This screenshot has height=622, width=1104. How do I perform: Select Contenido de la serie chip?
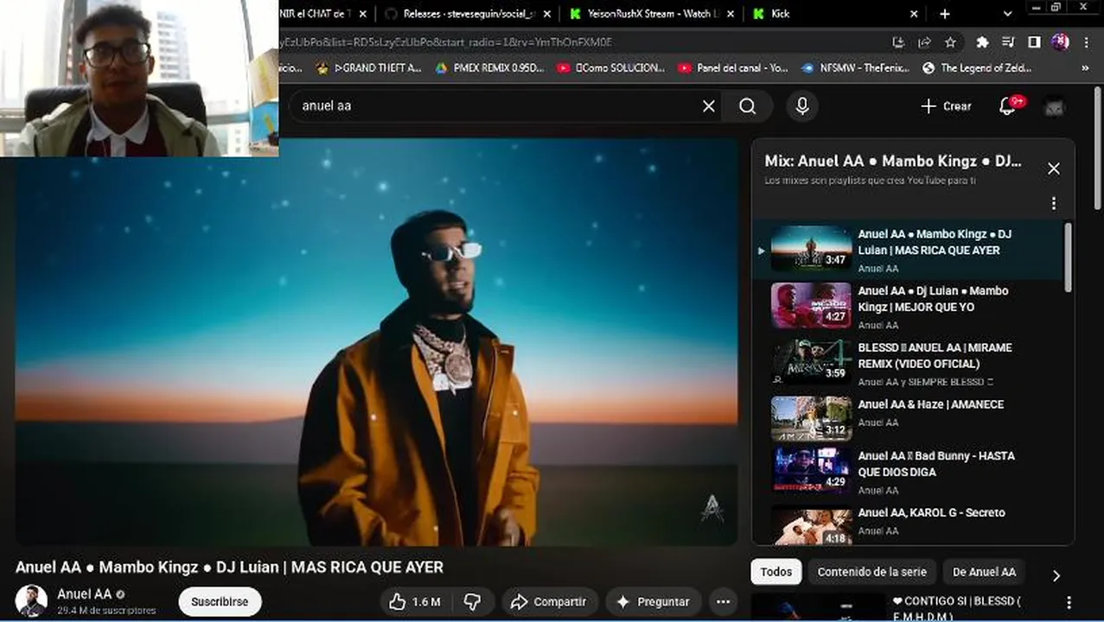click(x=871, y=572)
